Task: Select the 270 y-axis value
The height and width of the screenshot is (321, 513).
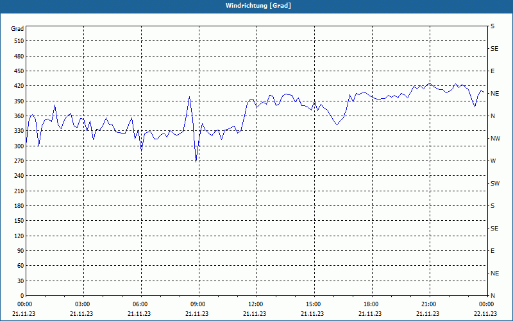Action: [x=19, y=161]
